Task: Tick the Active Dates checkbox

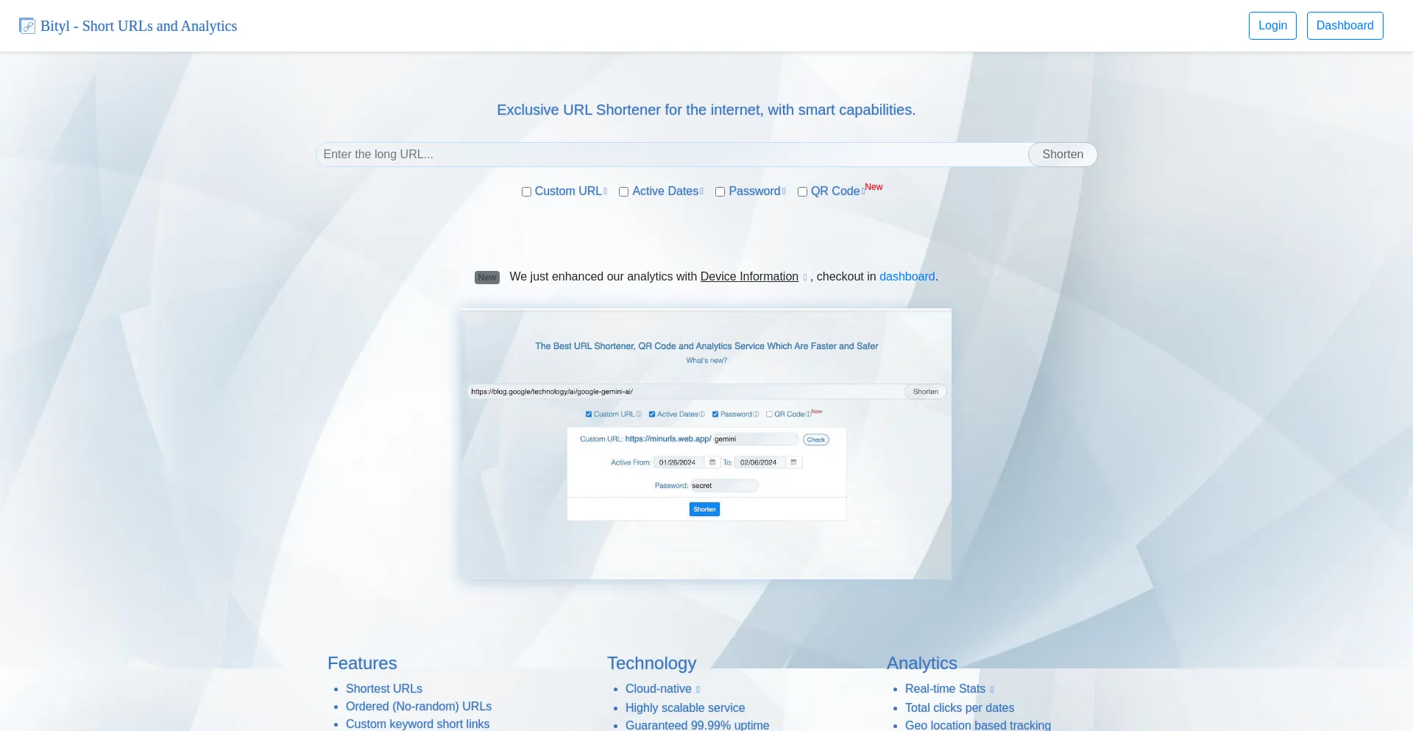Action: point(623,192)
